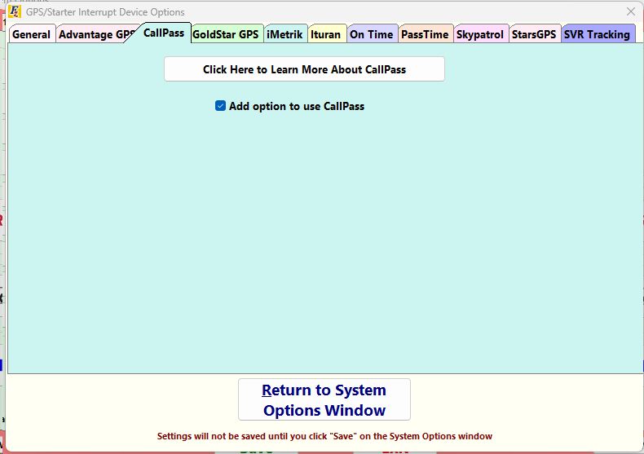Open the PassTime tab
The width and height of the screenshot is (644, 454).
425,34
